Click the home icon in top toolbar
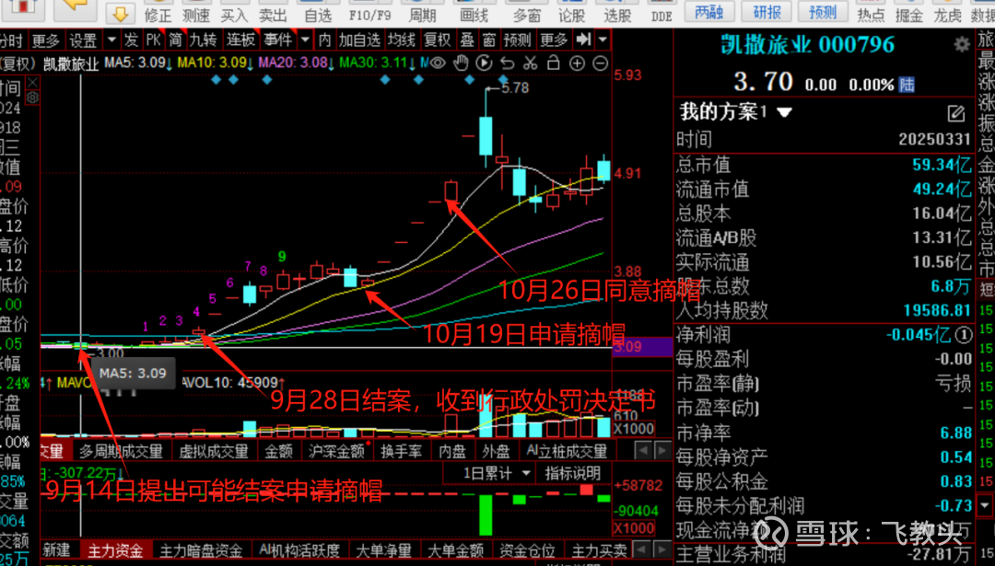The image size is (995, 566). 23,7
